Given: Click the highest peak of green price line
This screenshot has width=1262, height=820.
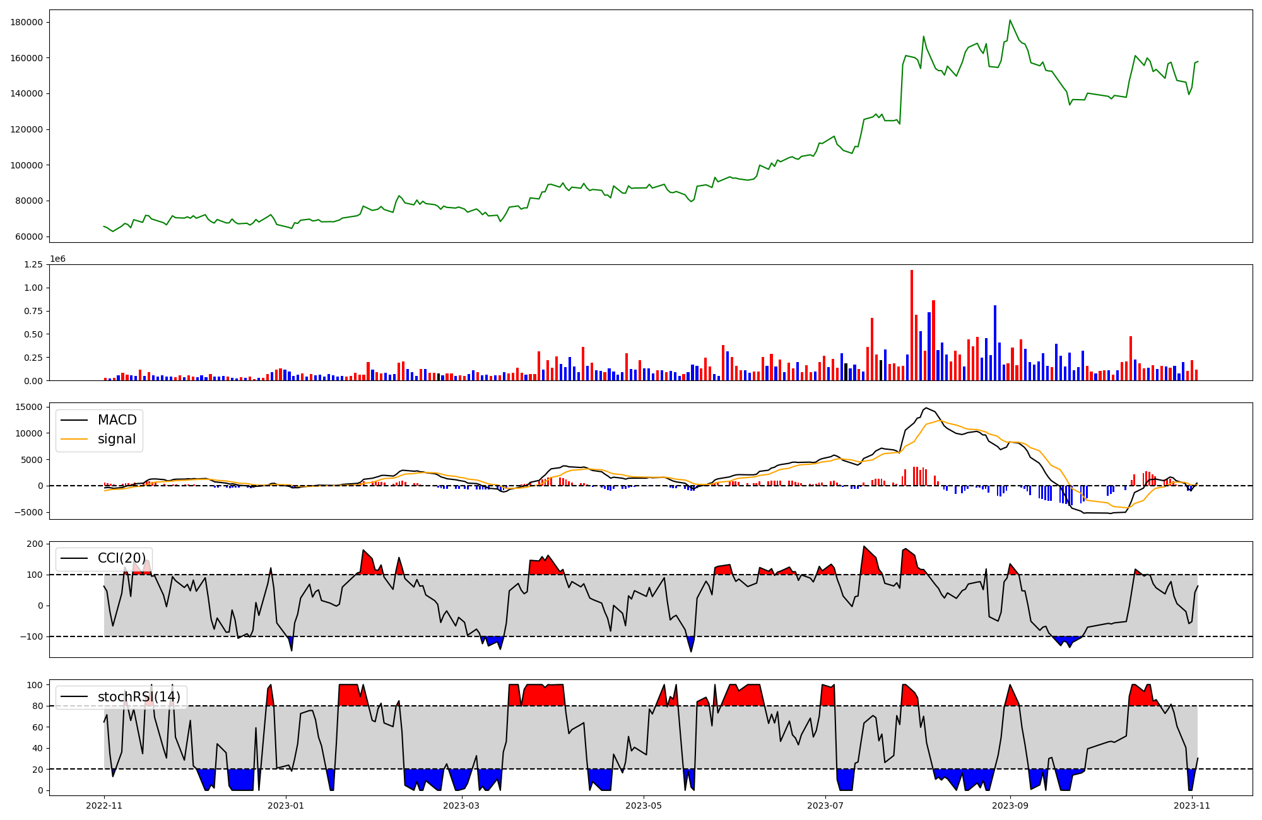Looking at the screenshot, I should (1010, 20).
